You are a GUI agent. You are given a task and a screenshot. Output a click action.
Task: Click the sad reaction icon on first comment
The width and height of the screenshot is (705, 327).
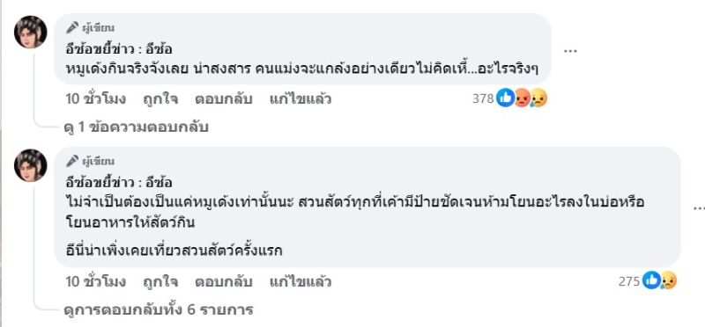click(538, 98)
